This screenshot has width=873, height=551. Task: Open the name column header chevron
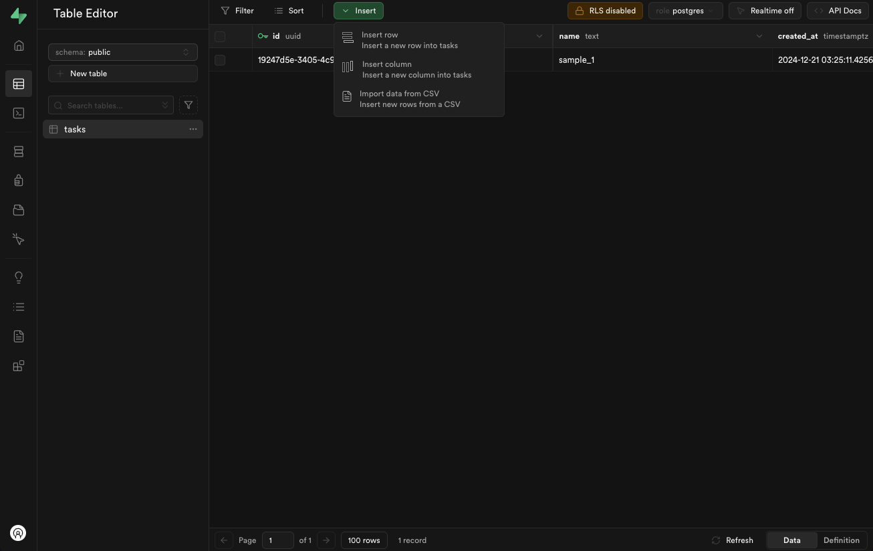coord(759,36)
